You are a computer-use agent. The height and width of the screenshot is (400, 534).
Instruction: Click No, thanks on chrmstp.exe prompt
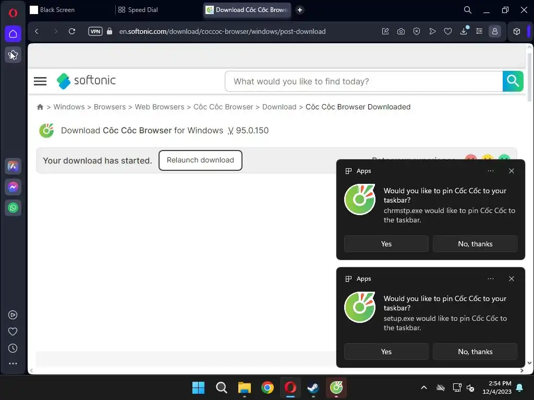point(475,244)
